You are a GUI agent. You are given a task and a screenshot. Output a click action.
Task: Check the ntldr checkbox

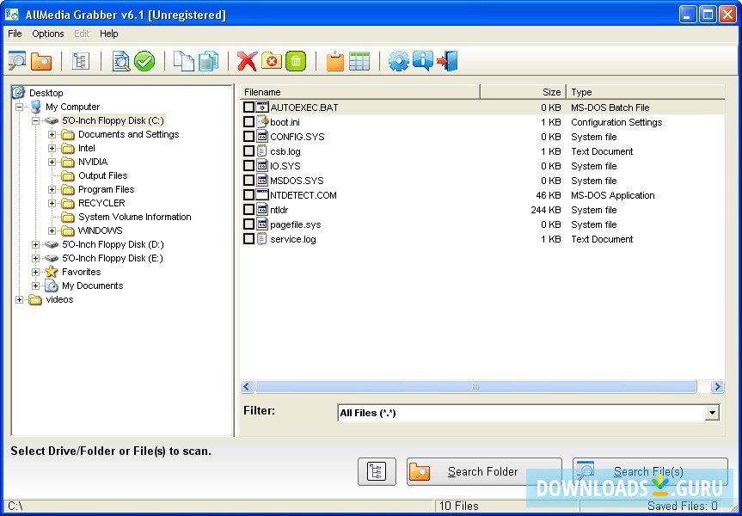pyautogui.click(x=249, y=210)
